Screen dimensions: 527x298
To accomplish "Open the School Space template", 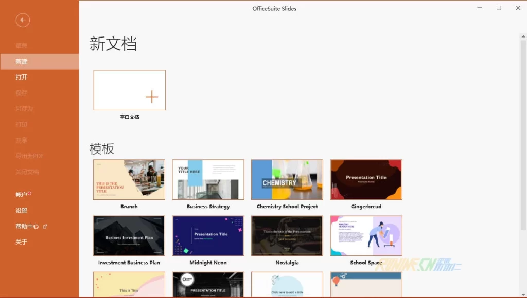I will (x=366, y=236).
